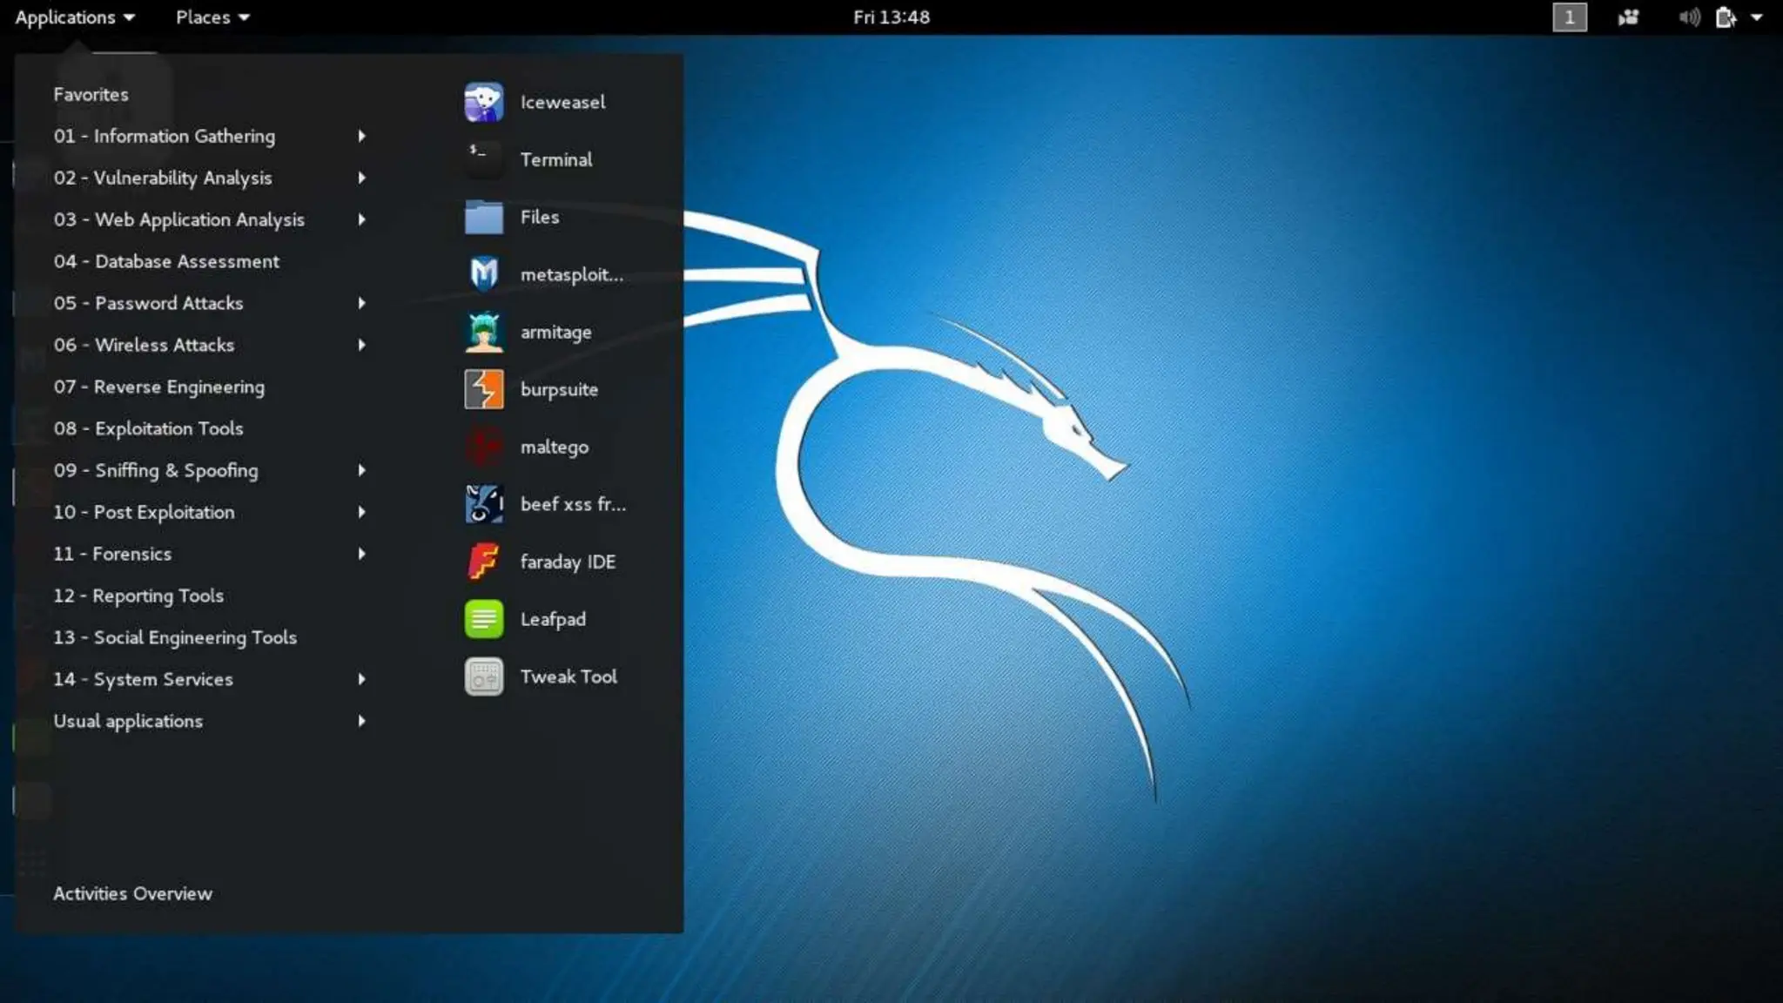Launch armitage from favorites
The width and height of the screenshot is (1783, 1003).
pyautogui.click(x=483, y=332)
